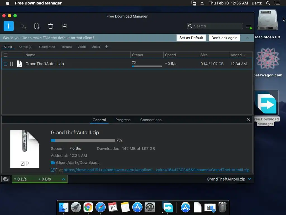The image size is (286, 215).
Task: Sort by the Added column
Action: (x=240, y=55)
